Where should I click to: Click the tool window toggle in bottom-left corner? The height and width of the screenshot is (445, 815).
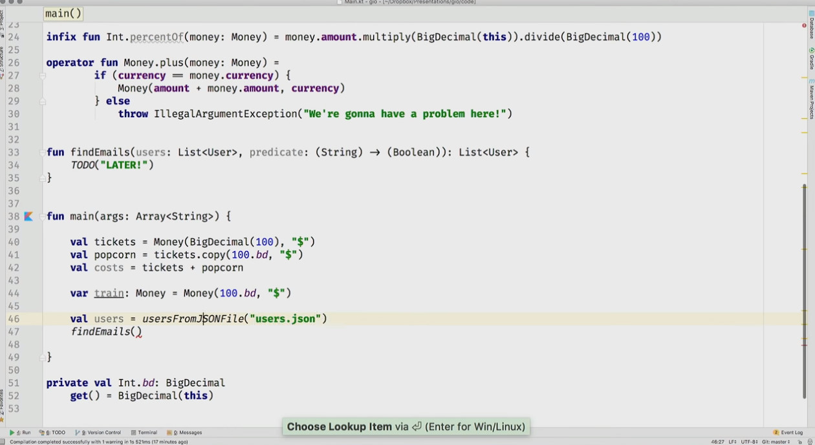point(3,442)
